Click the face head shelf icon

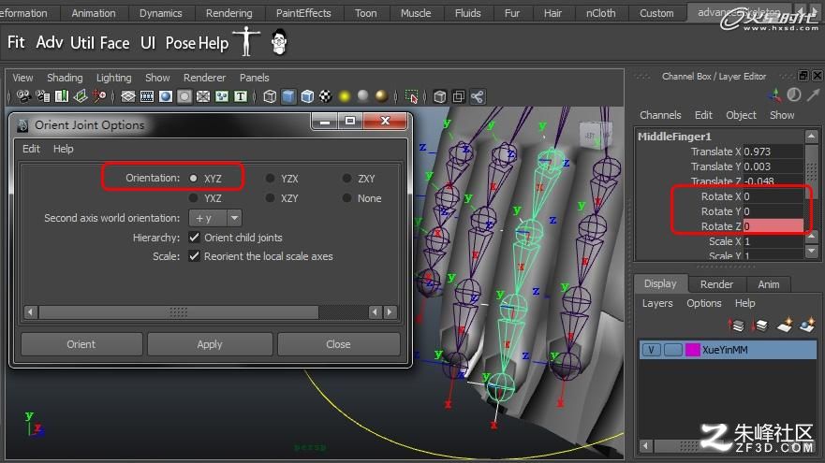(x=279, y=42)
